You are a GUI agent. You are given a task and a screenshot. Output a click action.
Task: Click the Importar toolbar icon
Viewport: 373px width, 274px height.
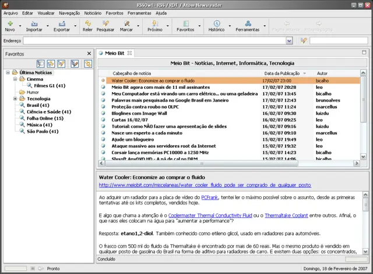point(34,23)
